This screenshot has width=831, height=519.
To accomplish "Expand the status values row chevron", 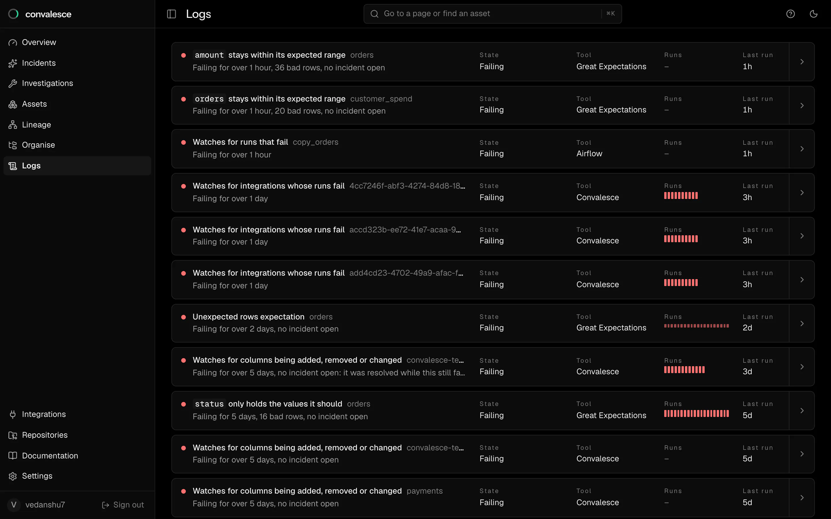I will point(802,411).
